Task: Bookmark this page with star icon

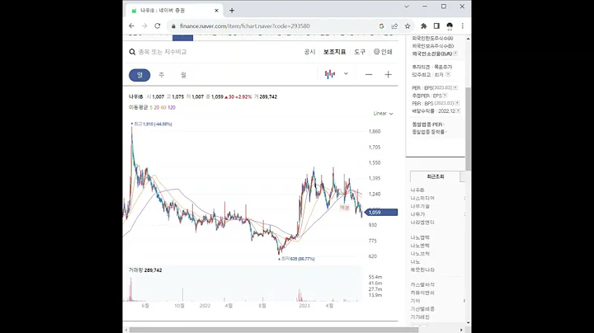Action: point(408,26)
